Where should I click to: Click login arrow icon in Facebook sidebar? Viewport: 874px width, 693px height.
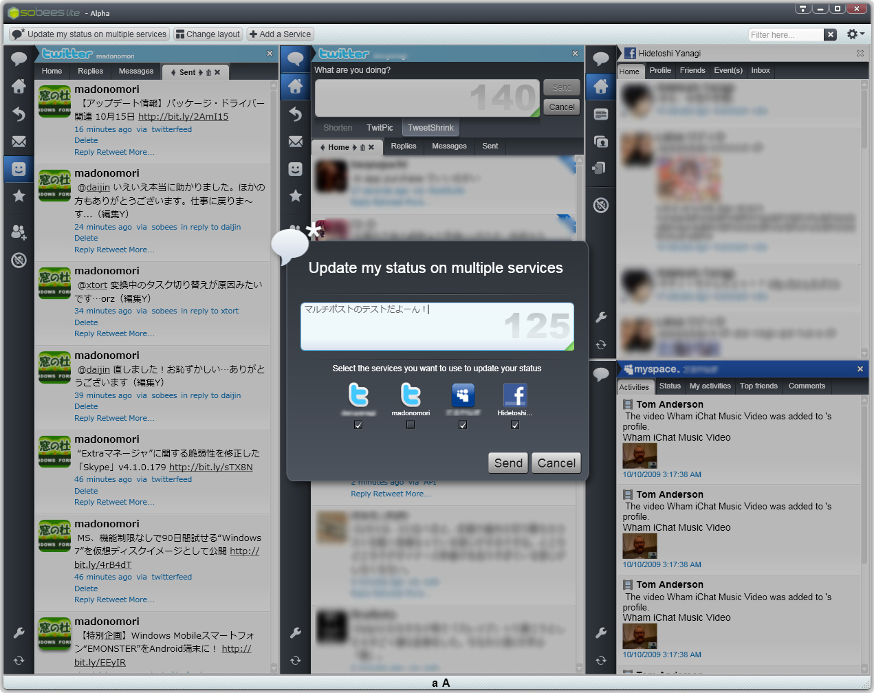pyautogui.click(x=600, y=168)
